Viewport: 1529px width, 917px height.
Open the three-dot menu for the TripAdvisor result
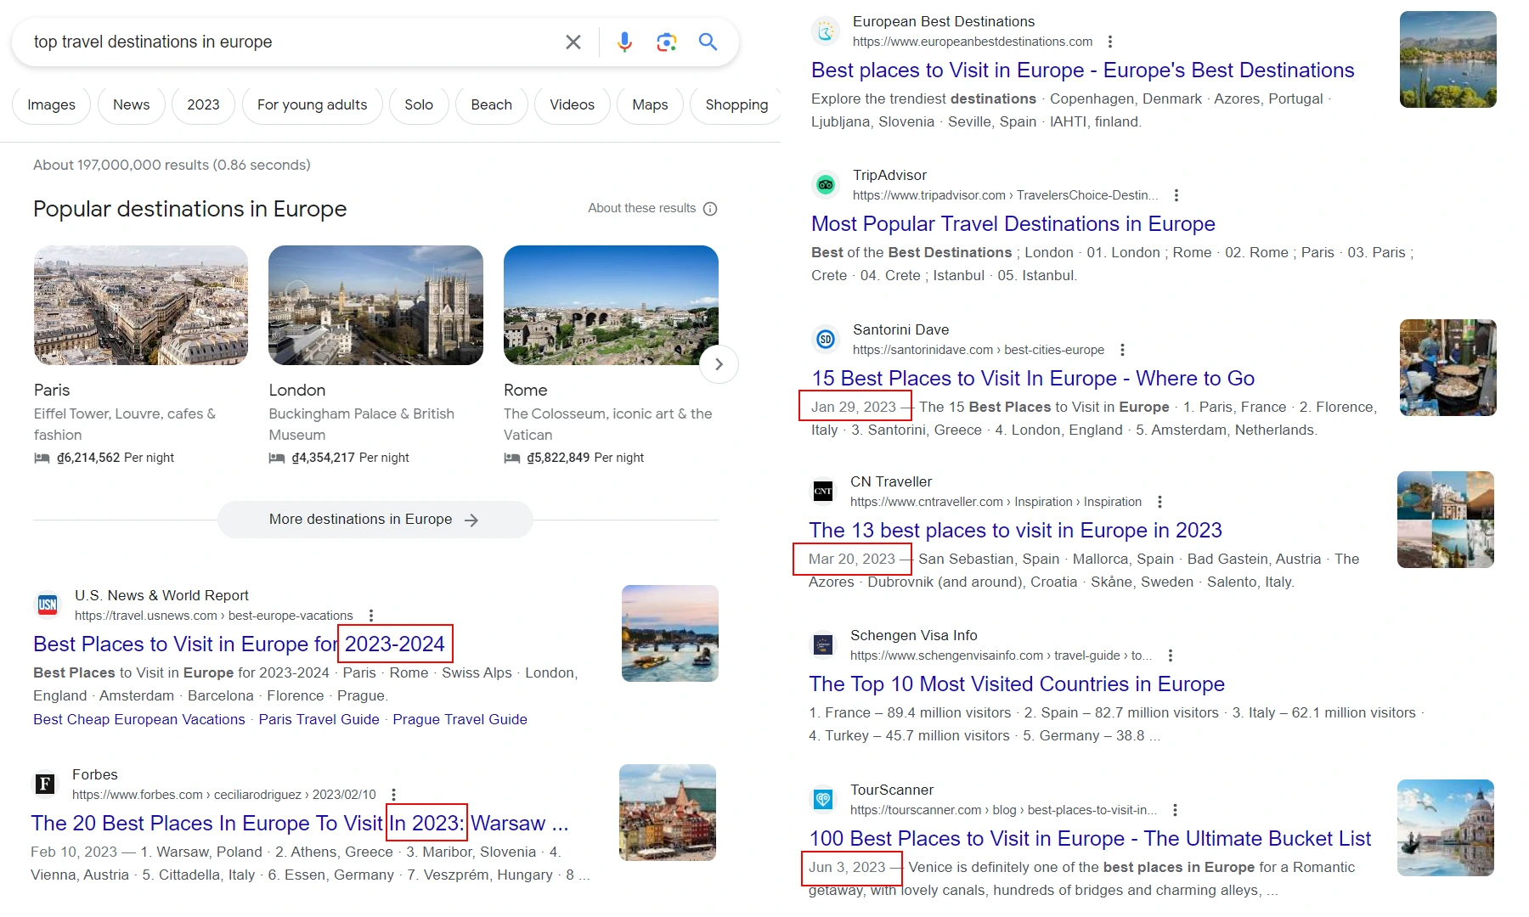point(1176,195)
